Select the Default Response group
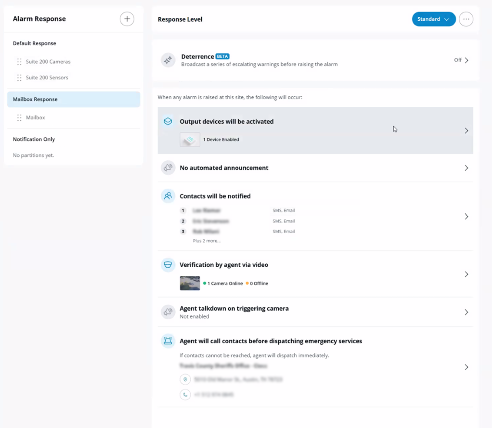This screenshot has height=428, width=493. pos(34,43)
